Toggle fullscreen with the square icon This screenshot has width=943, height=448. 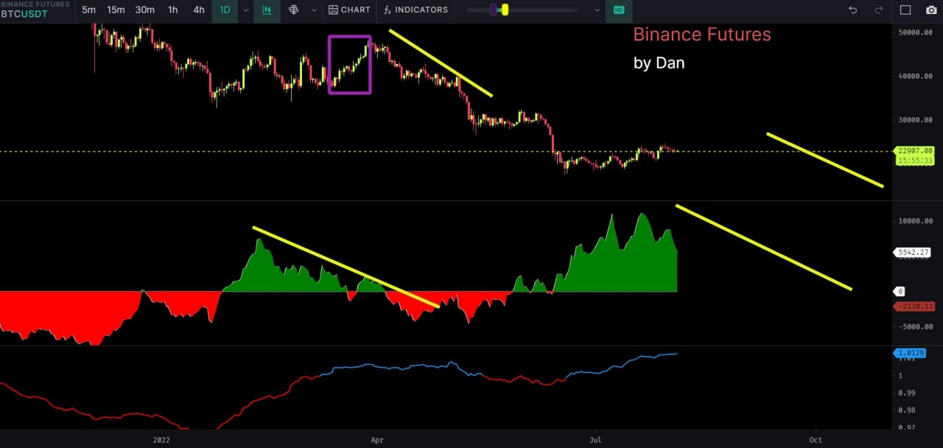coord(905,10)
